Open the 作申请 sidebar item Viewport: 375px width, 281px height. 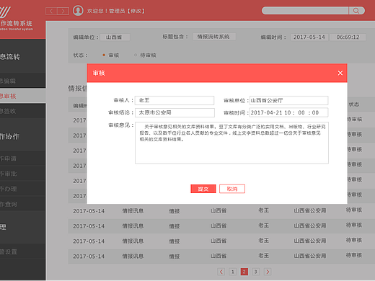(x=22, y=159)
